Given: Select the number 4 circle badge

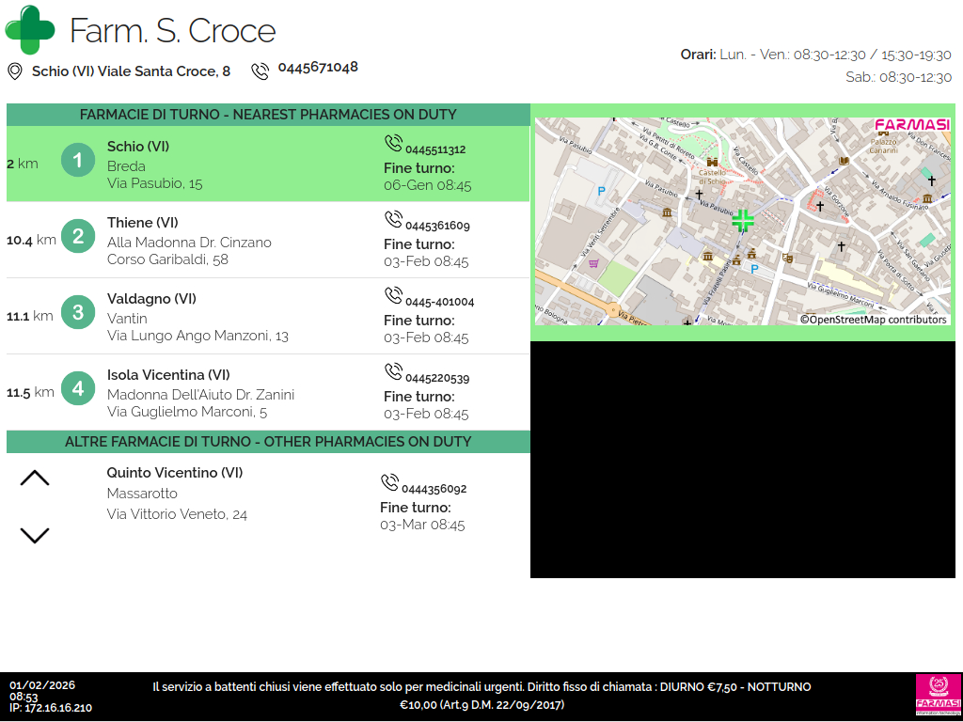Looking at the screenshot, I should tap(78, 388).
